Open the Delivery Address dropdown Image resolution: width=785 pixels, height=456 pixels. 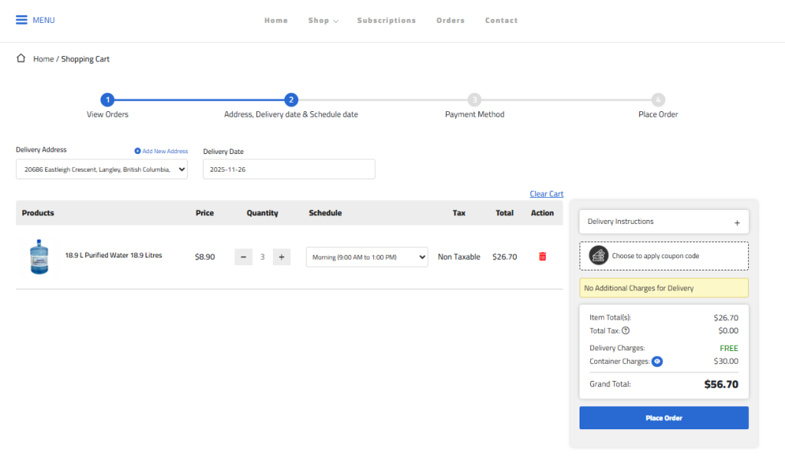101,169
